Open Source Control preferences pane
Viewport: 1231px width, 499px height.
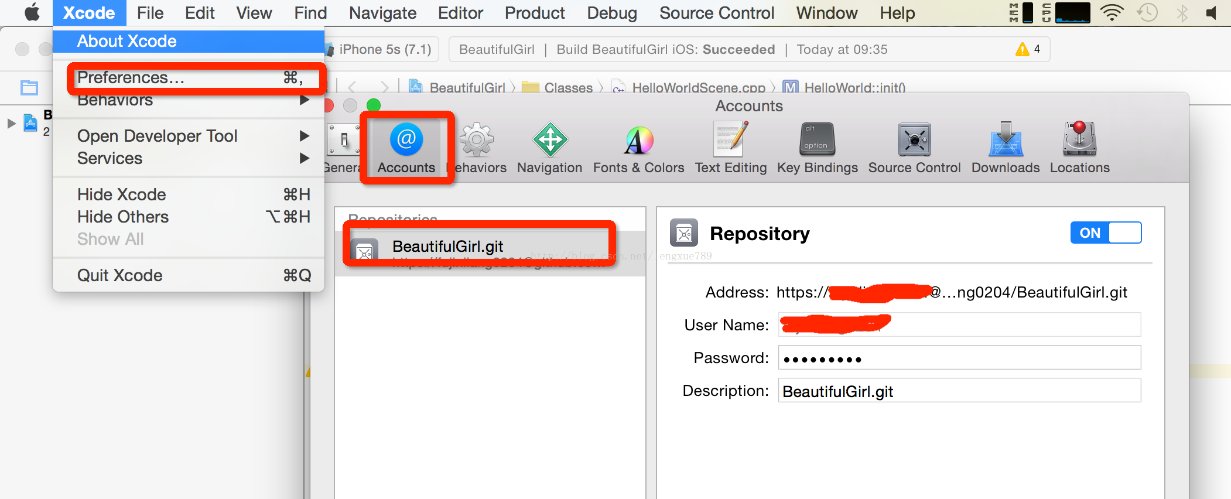click(915, 148)
